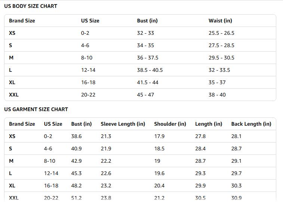
Task: Click the back length value 28.1
Action: pyautogui.click(x=236, y=136)
